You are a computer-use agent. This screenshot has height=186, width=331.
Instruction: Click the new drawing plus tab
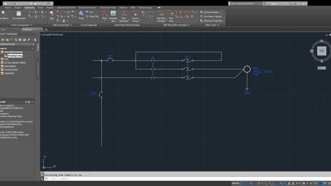[46, 29]
